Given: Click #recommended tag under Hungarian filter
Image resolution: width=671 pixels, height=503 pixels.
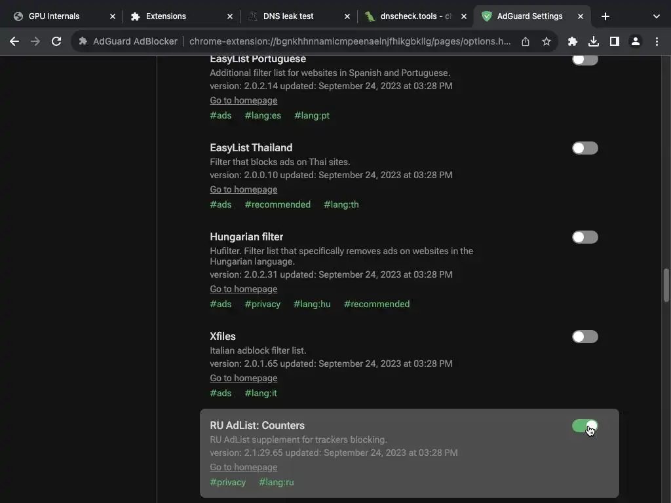Looking at the screenshot, I should point(377,304).
